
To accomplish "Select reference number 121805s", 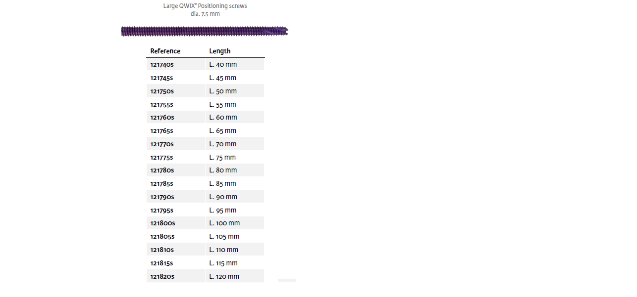I will coord(162,237).
